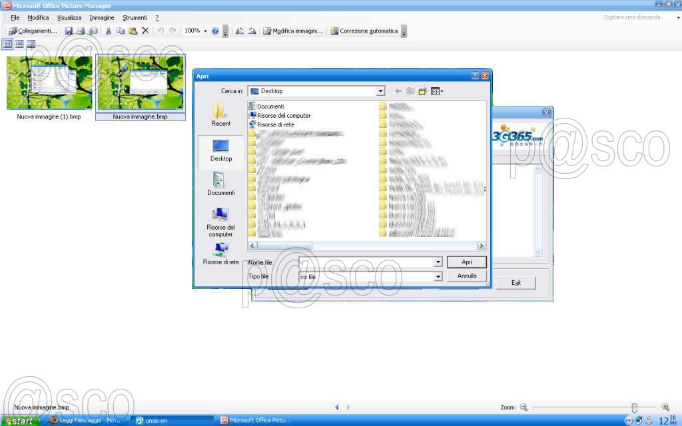The width and height of the screenshot is (682, 426).
Task: Open Risorse di rete in the places bar
Action: [221, 254]
